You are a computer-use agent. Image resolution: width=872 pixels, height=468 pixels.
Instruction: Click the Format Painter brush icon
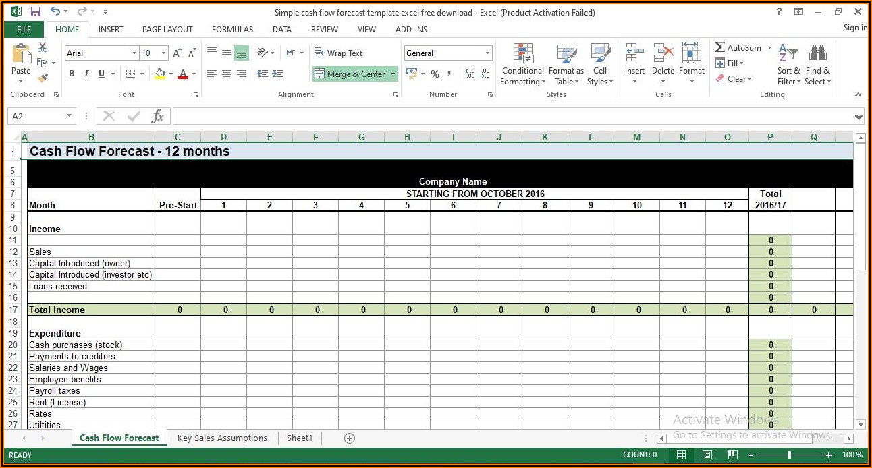[43, 78]
